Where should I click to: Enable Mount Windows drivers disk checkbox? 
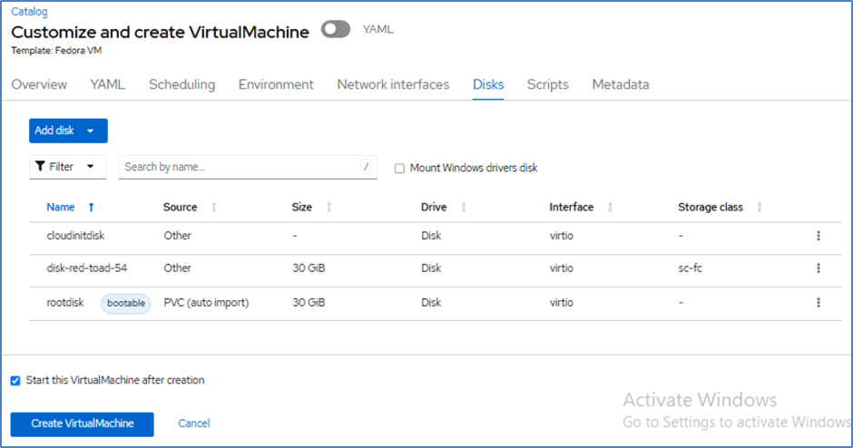click(x=399, y=169)
